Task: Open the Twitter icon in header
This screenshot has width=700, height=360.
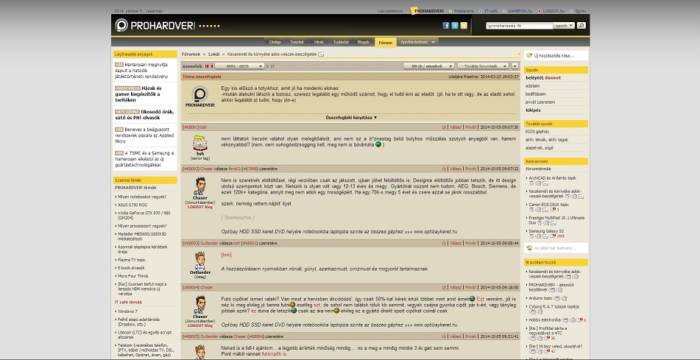Action: (x=454, y=26)
